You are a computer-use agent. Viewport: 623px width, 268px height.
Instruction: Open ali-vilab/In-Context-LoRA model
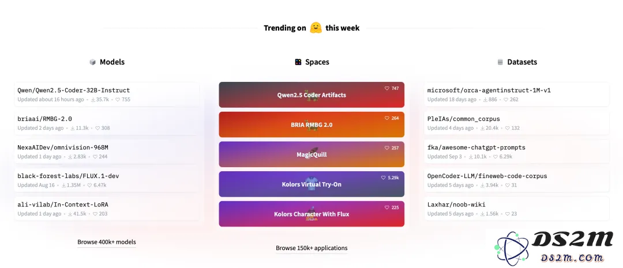point(107,209)
